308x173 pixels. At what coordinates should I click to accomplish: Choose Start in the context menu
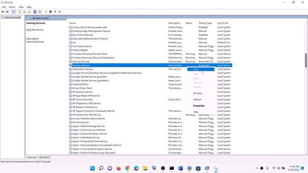[x=201, y=69]
